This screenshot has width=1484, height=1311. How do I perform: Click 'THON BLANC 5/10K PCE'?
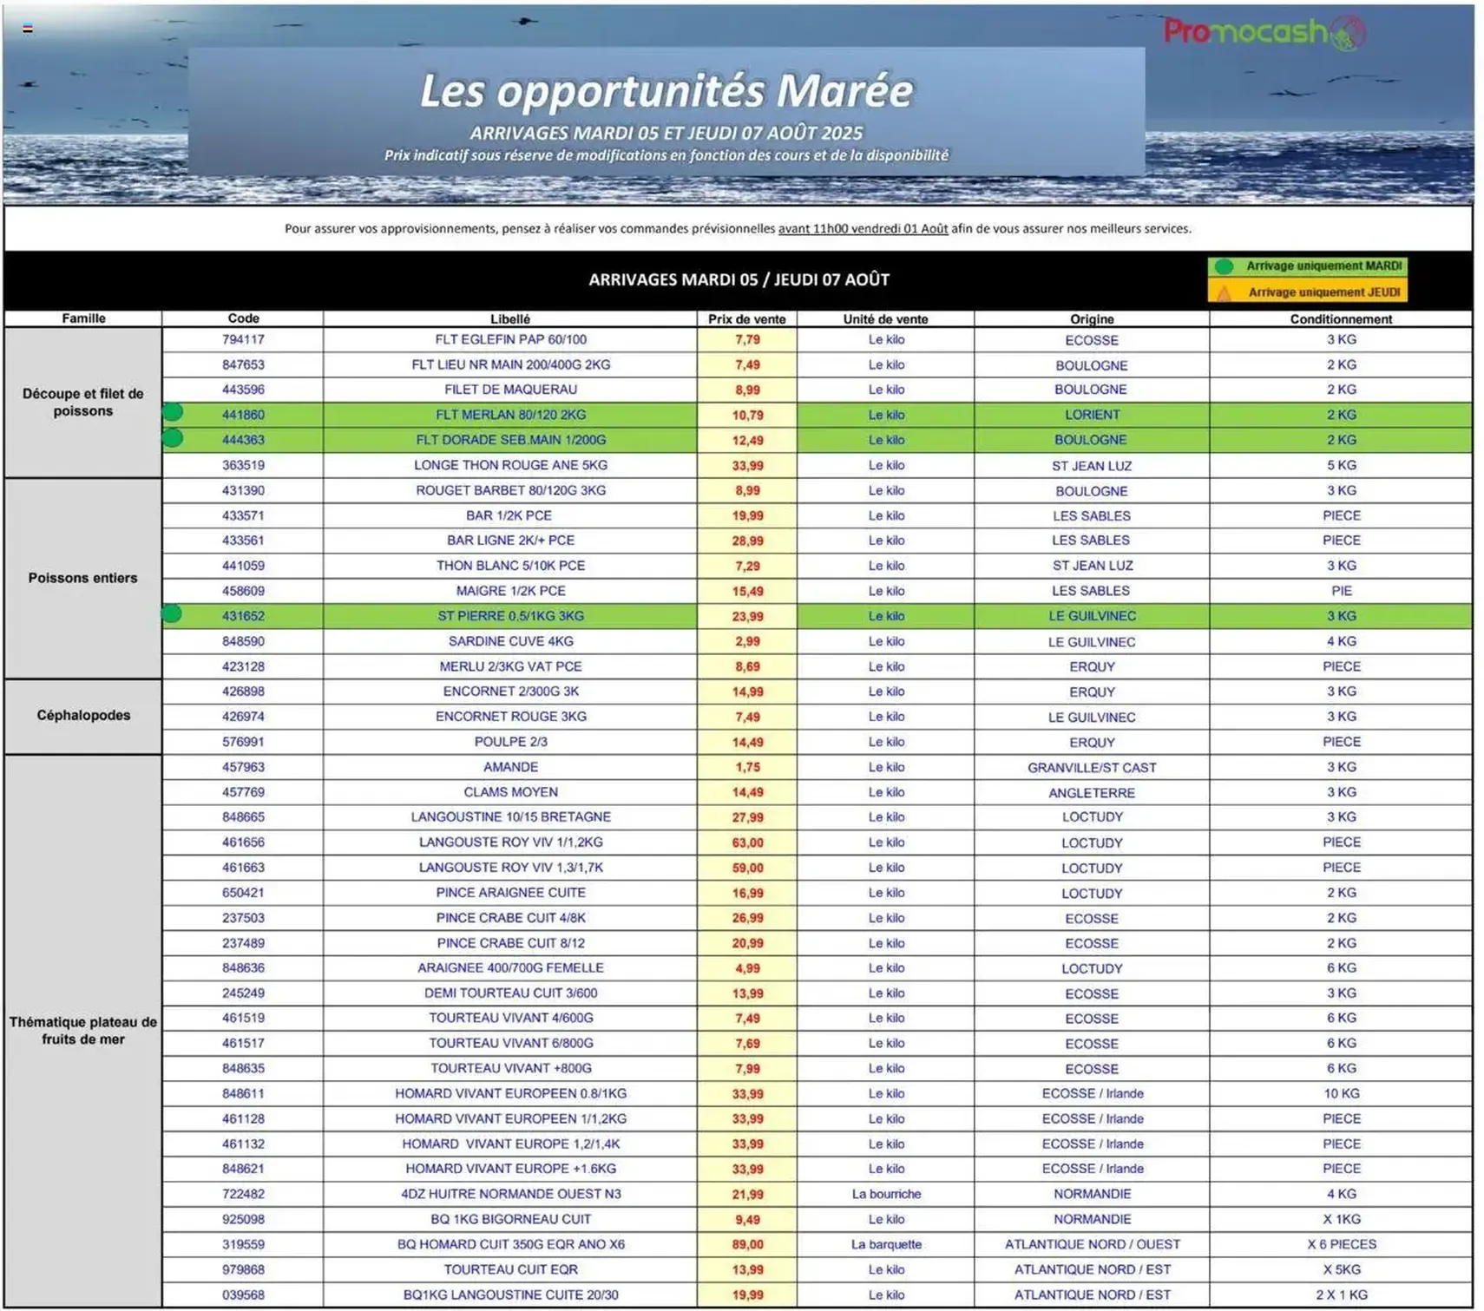click(x=510, y=566)
